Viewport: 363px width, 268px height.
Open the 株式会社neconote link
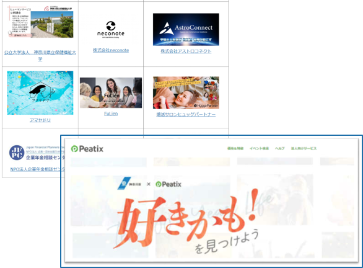(111, 50)
